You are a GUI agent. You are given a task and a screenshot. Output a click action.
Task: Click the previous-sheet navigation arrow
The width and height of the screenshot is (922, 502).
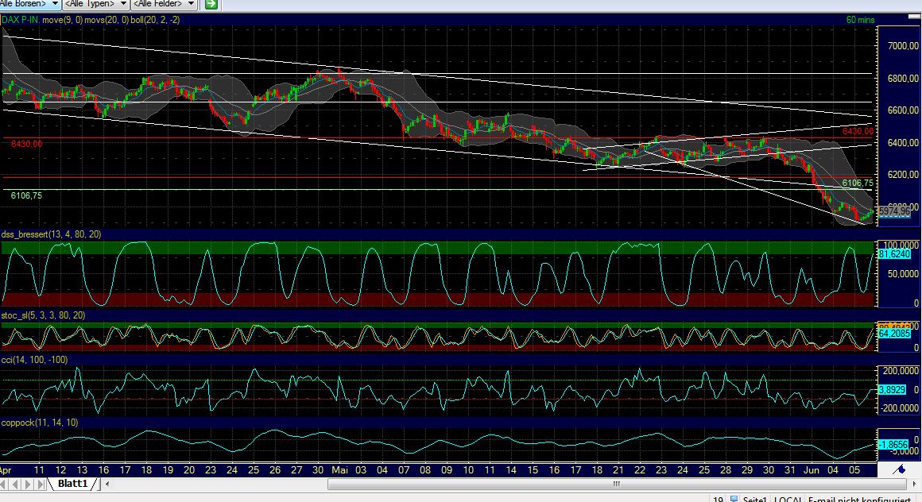(15, 483)
